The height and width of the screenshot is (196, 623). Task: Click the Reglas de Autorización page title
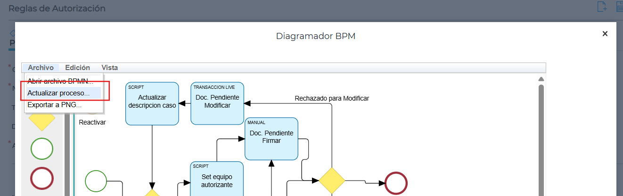pos(57,8)
